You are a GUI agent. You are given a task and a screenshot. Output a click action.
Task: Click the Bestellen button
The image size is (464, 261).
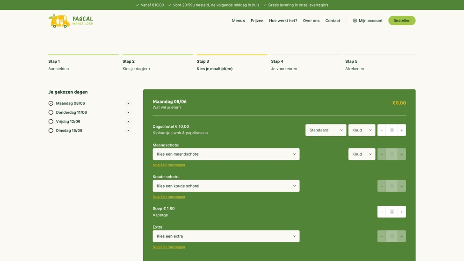pyautogui.click(x=402, y=21)
